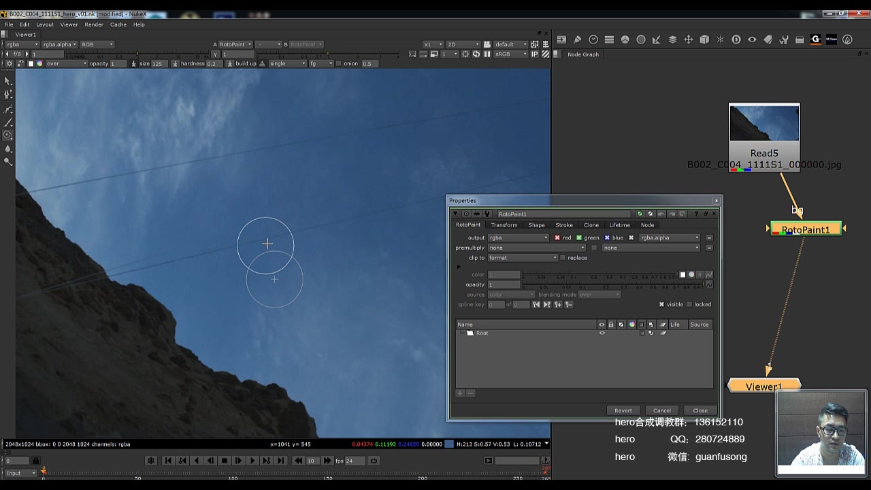Switch to the Stroke tab

[564, 225]
